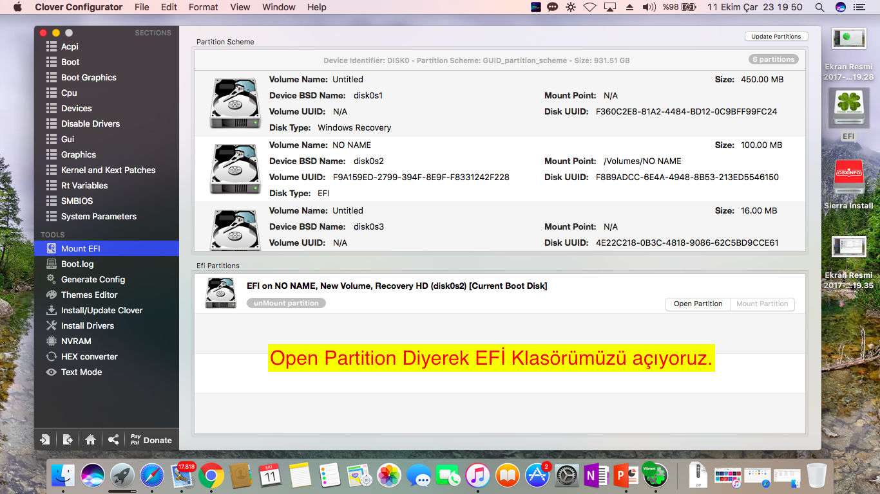Open the Format menu

pos(203,7)
